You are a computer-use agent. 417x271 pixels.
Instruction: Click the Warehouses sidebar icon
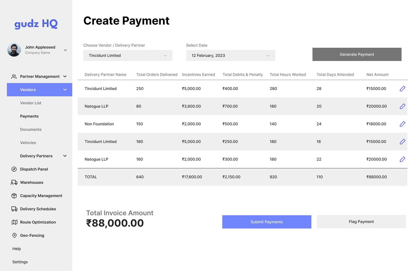point(14,182)
